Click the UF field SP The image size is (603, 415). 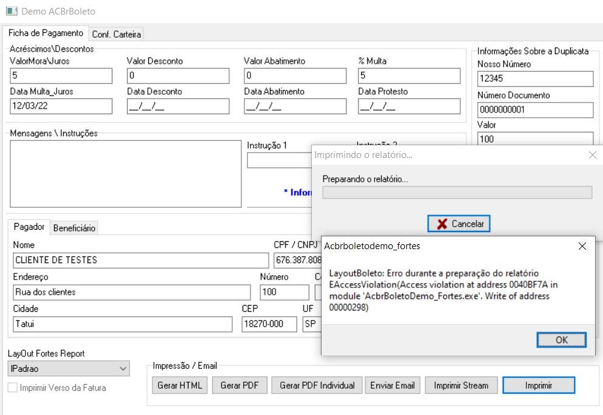[x=312, y=324]
